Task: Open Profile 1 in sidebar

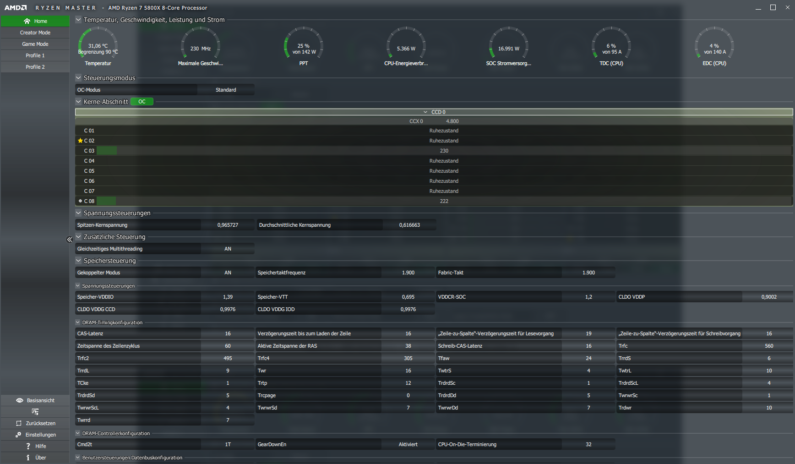Action: pyautogui.click(x=35, y=55)
